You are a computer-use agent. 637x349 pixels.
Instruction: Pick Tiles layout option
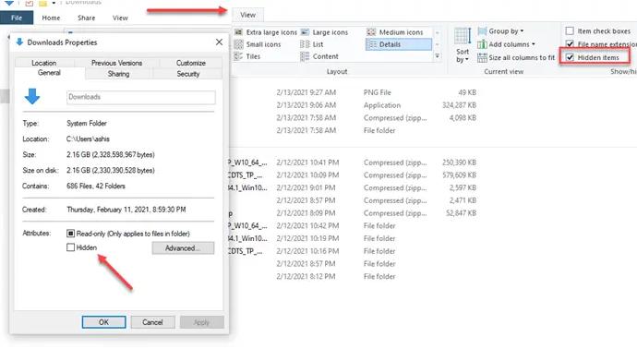coord(247,56)
